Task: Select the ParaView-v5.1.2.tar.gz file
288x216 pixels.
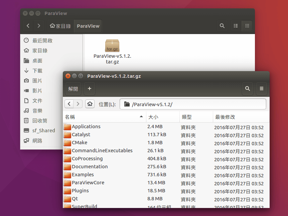Action: pos(112,51)
